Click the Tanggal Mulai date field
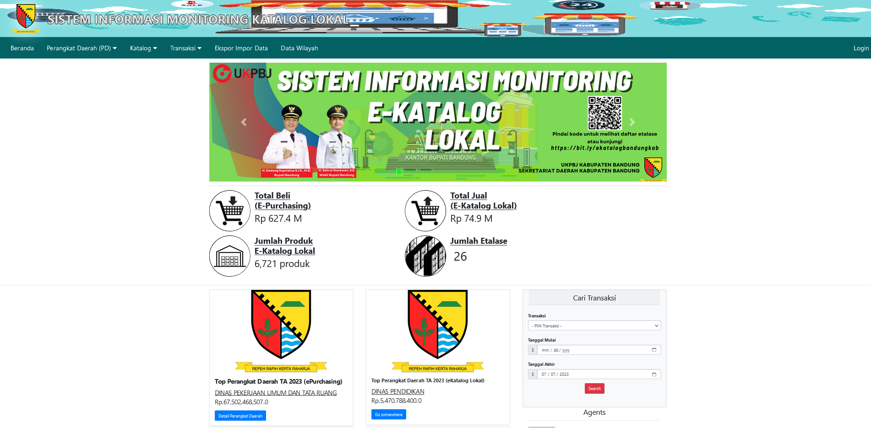Viewport: 871px width, 428px height. pyautogui.click(x=593, y=350)
